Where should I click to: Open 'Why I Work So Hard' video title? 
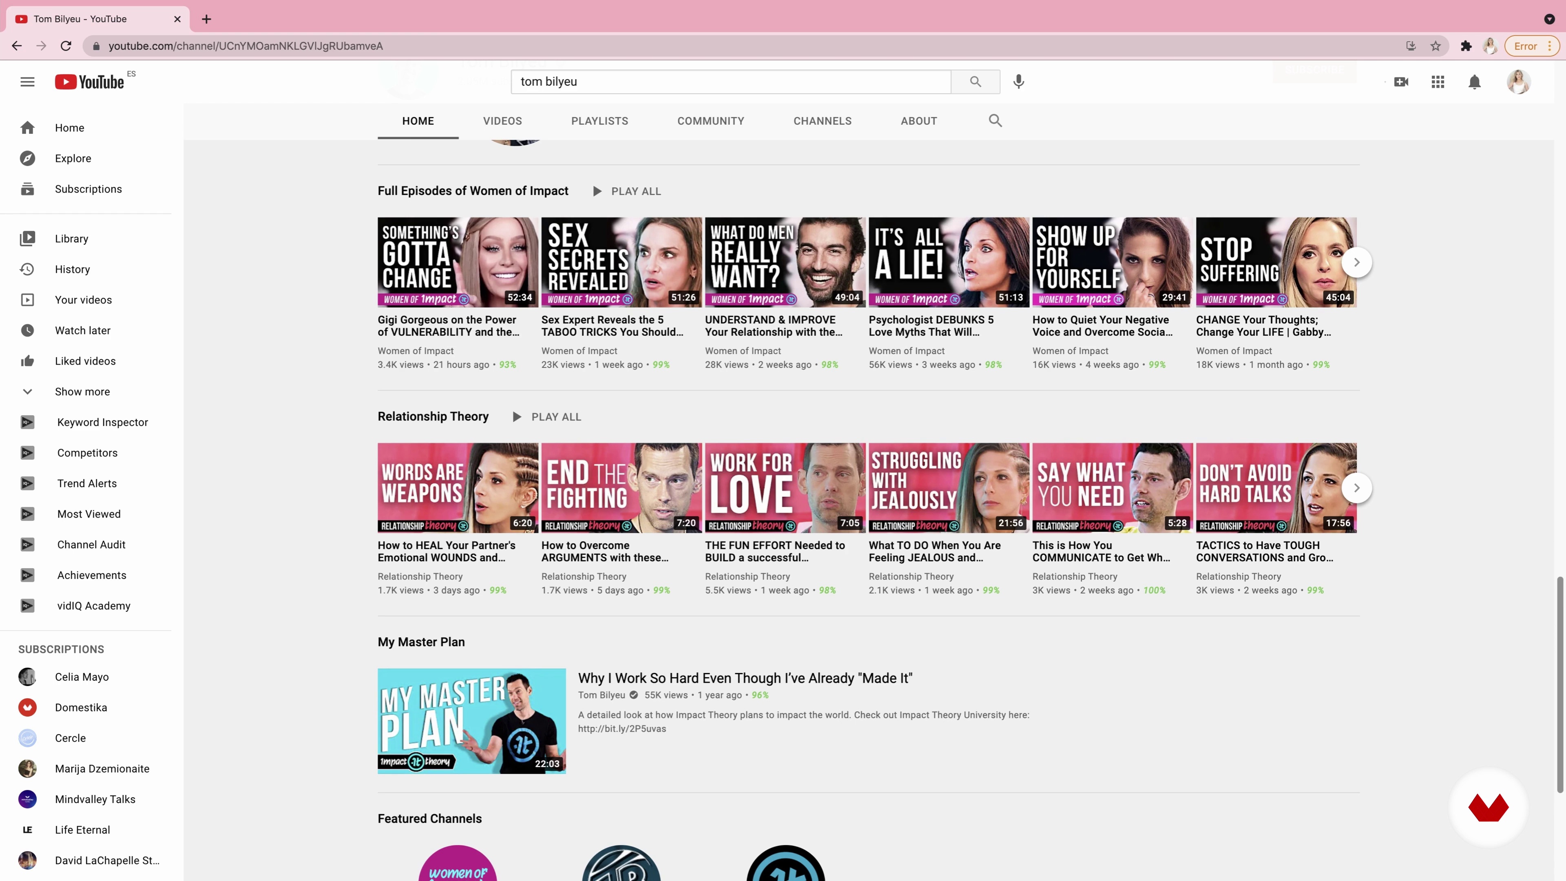(745, 678)
